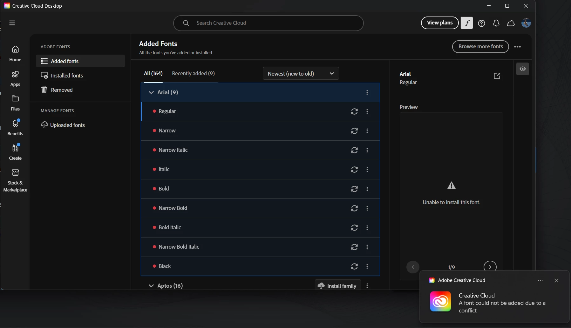
Task: Open the Files section
Action: pos(15,103)
